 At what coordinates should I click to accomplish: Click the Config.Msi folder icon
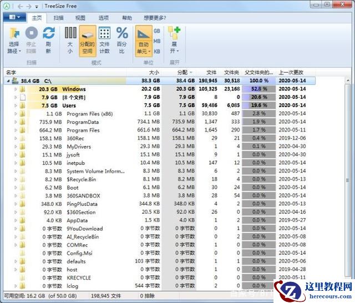click(22, 253)
